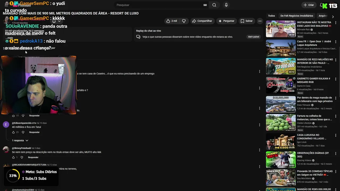
Task: Open menu for INSTAGRAM NÃO TE MOSTRA video
Action: tap(336, 23)
